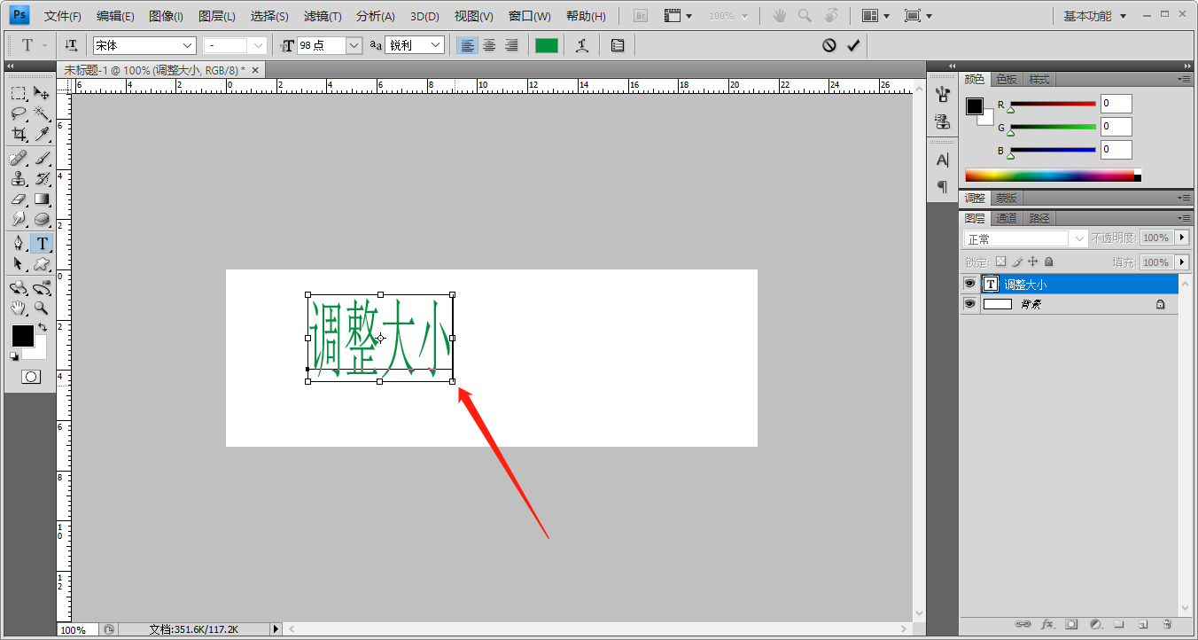Select the Hand tool
The width and height of the screenshot is (1198, 640).
point(19,308)
